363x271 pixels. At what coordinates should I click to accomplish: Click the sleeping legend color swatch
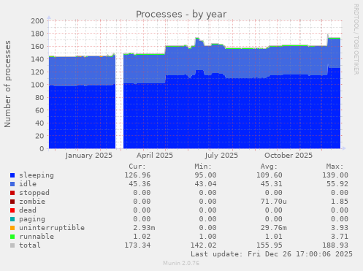(x=12, y=175)
